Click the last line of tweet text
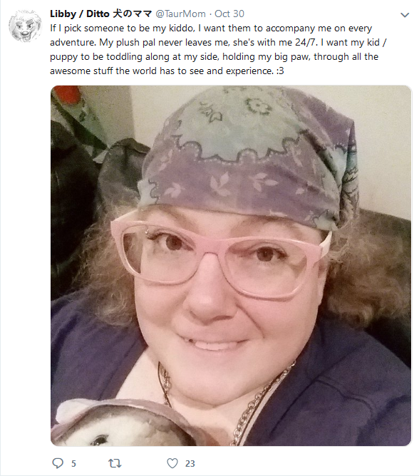This screenshot has height=476, width=419. click(167, 71)
